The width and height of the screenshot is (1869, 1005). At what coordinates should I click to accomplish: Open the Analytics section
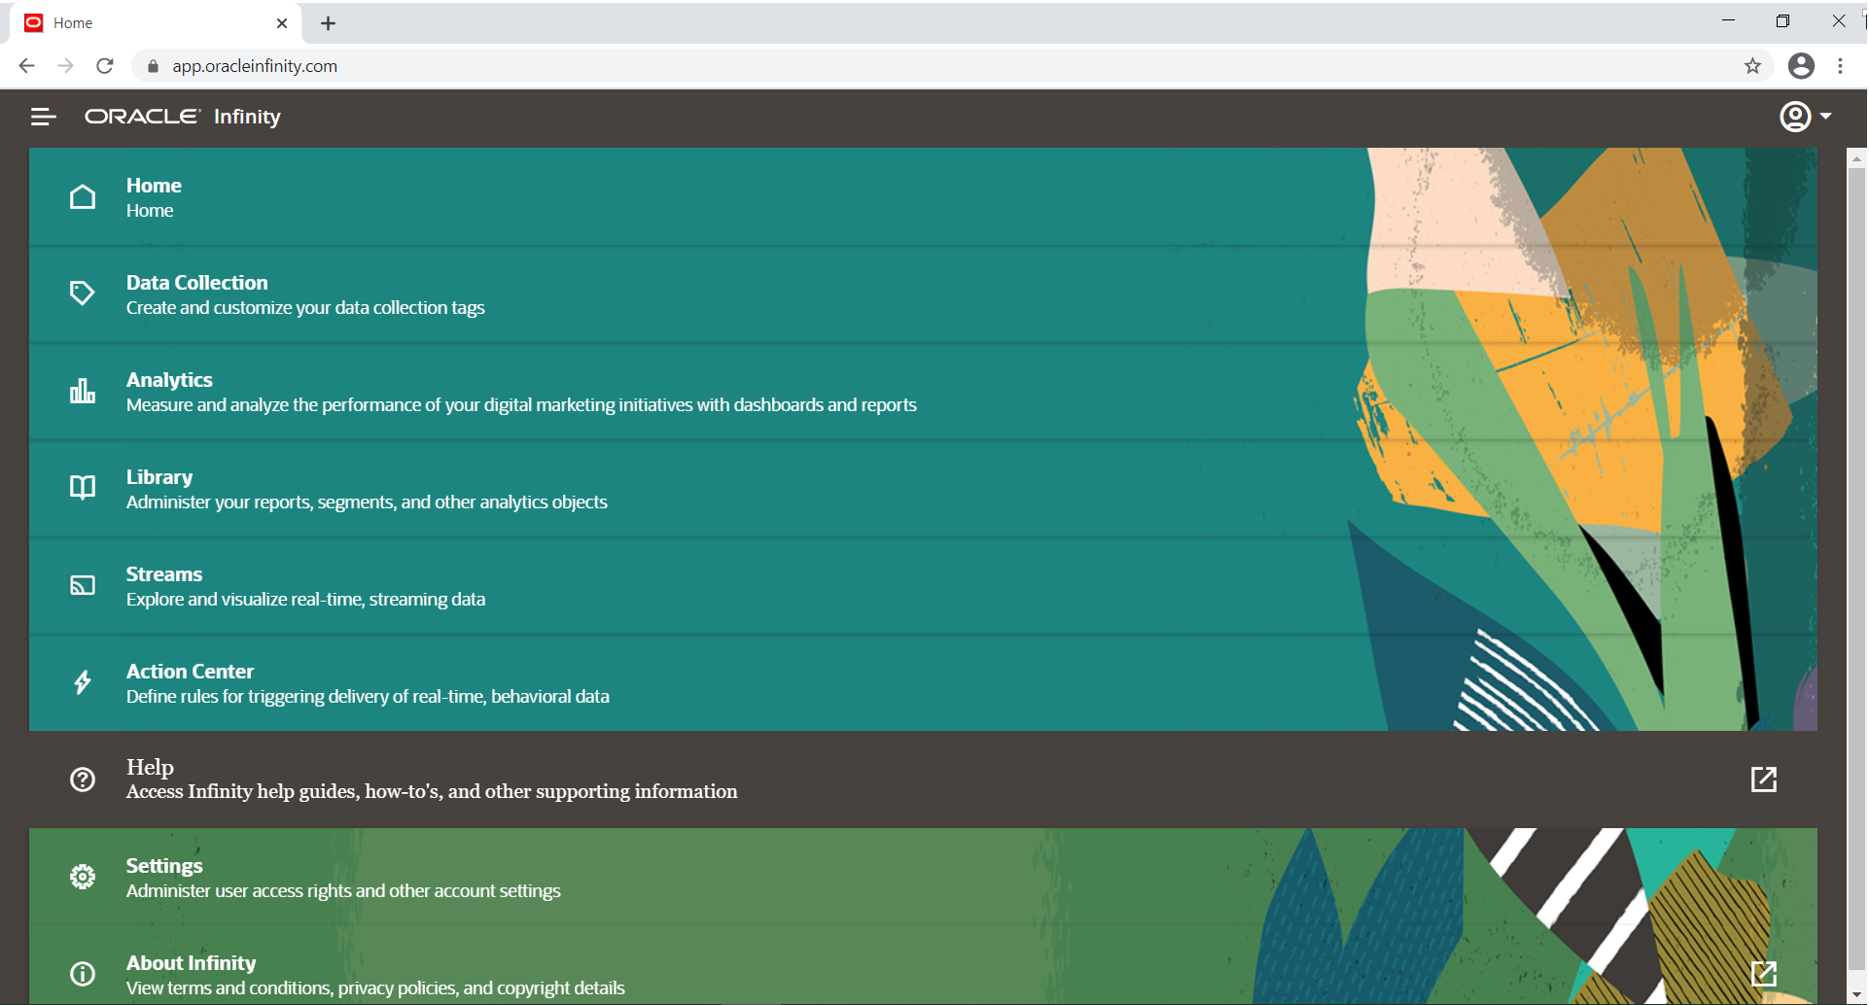point(923,391)
